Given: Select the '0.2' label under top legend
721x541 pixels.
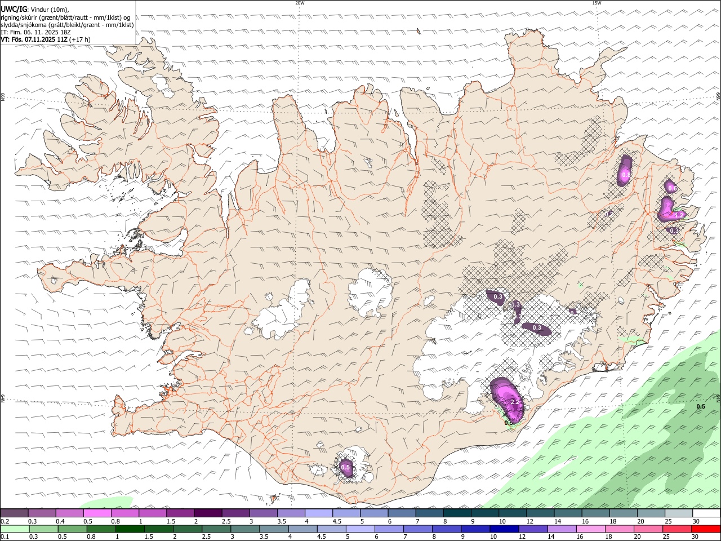Looking at the screenshot, I should point(5,521).
